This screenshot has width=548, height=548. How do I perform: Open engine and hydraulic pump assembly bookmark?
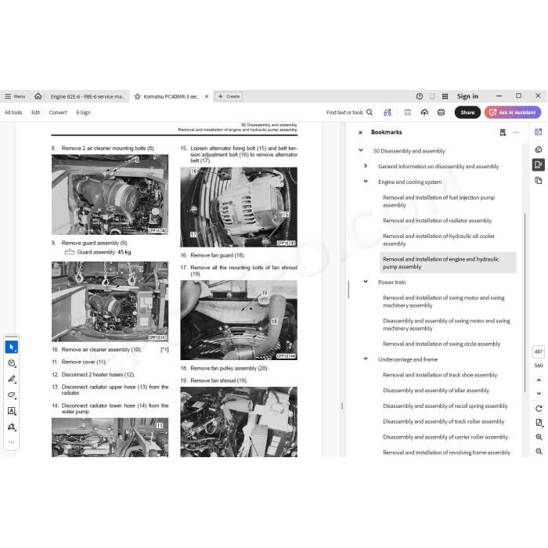coord(448,263)
